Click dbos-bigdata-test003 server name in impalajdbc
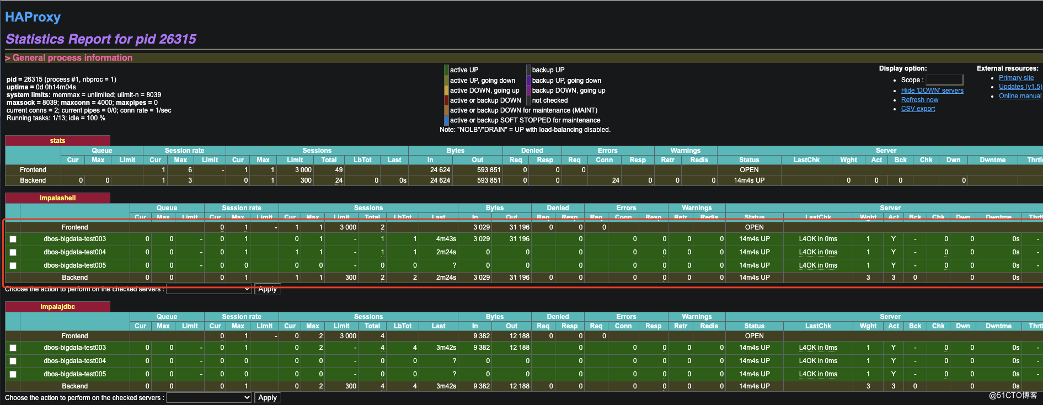This screenshot has height=405, width=1043. coord(75,348)
